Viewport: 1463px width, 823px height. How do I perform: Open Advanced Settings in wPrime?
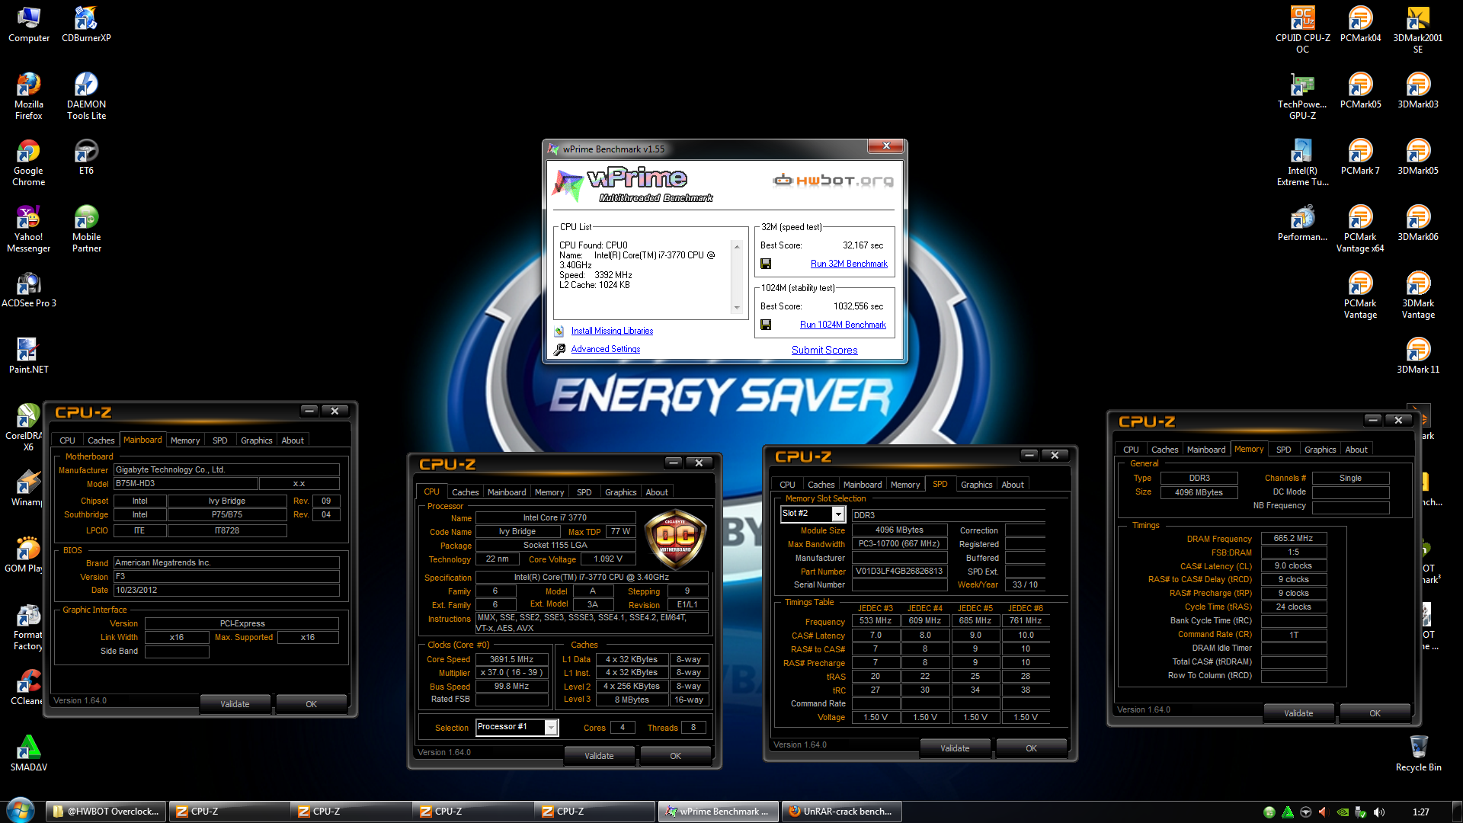[606, 349]
